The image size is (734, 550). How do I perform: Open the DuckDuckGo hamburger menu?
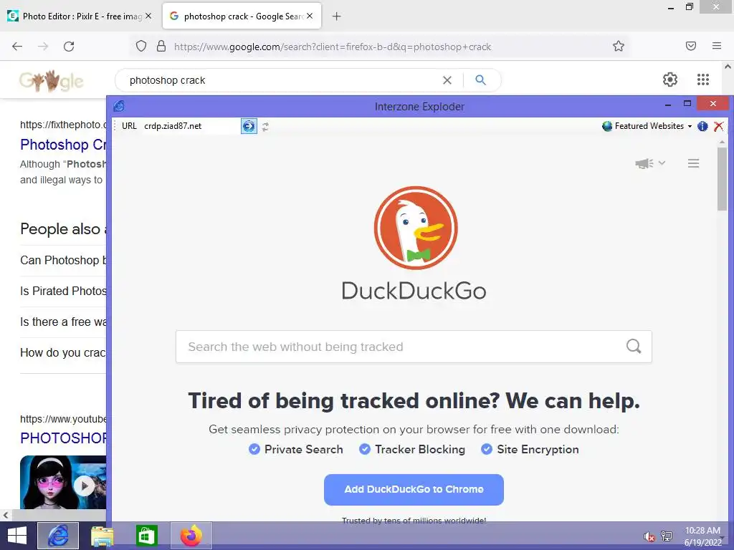[x=693, y=163]
